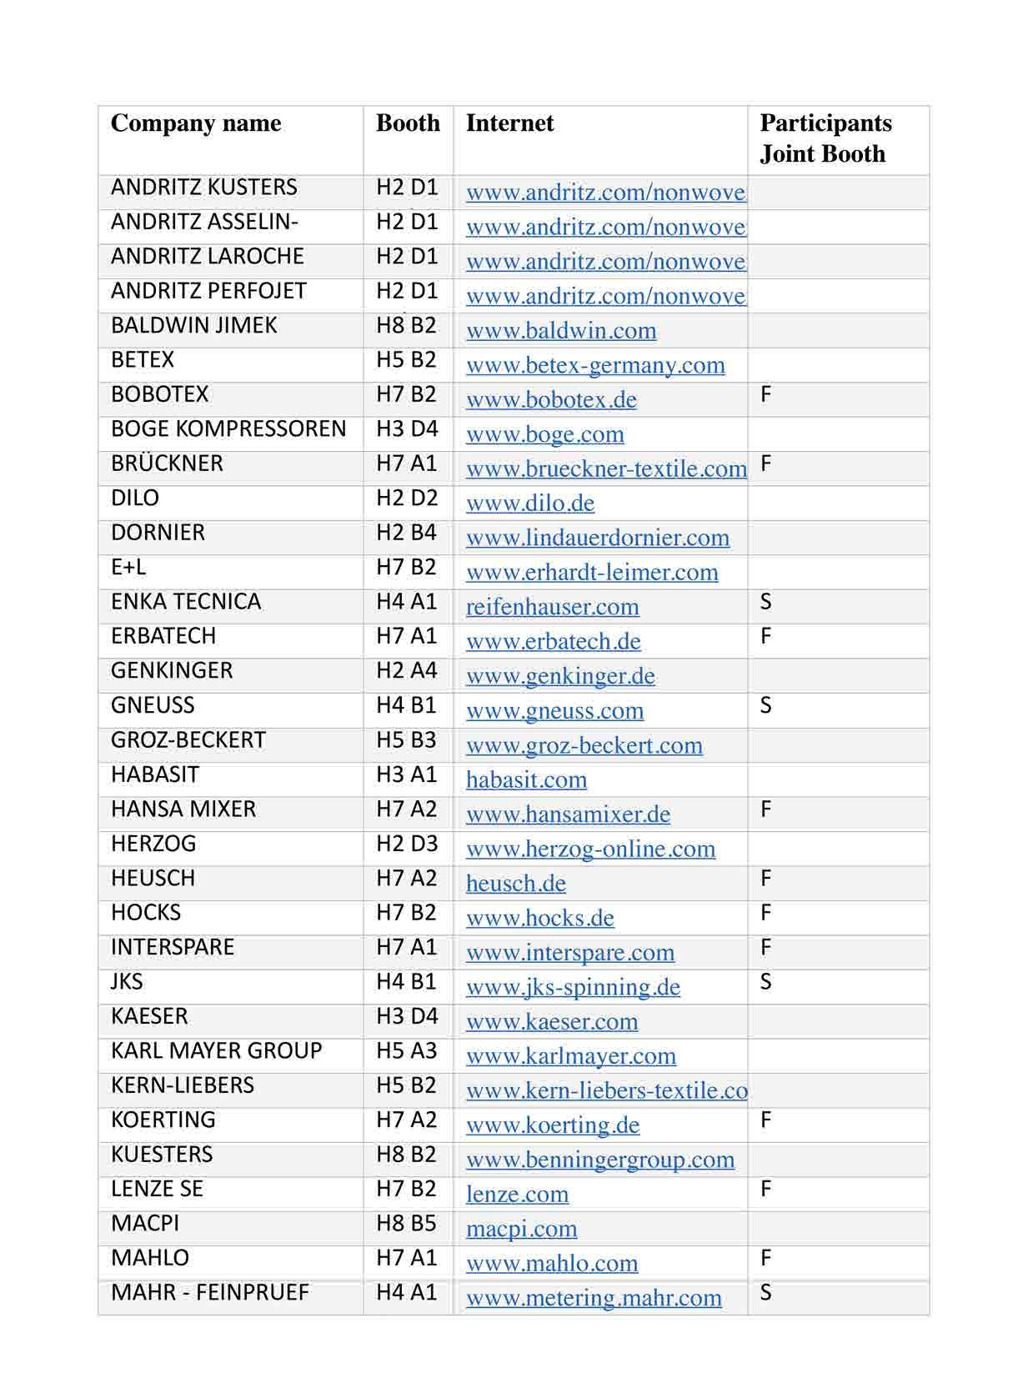
Task: Open the www.baldwin.com link
Action: 560,331
